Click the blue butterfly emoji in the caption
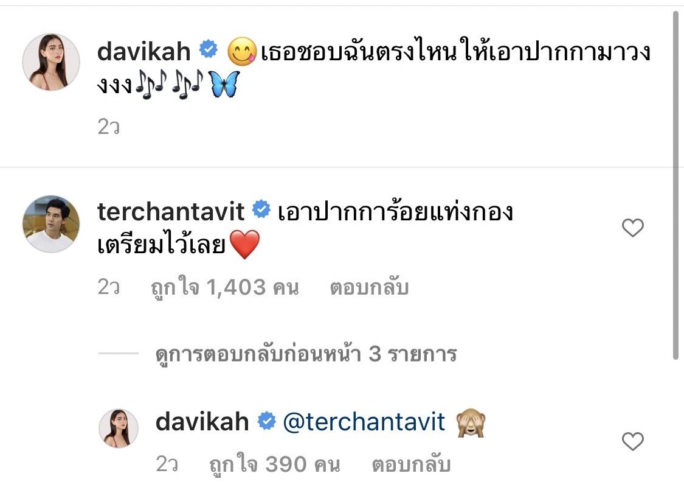The height and width of the screenshot is (504, 684). point(224,84)
